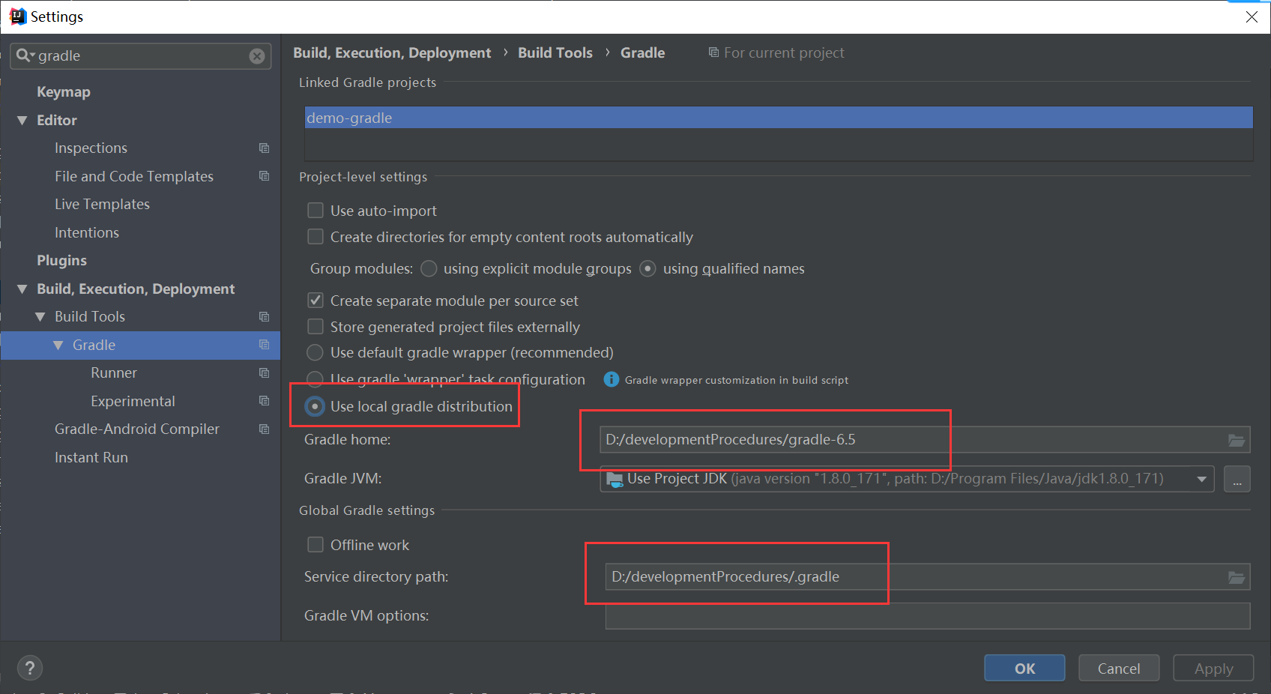Click into the Gradle VM options field
Viewport: 1271px width, 694px height.
click(928, 616)
